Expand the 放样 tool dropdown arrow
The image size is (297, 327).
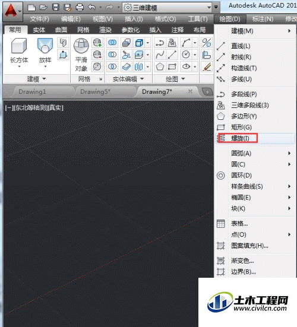pos(45,66)
